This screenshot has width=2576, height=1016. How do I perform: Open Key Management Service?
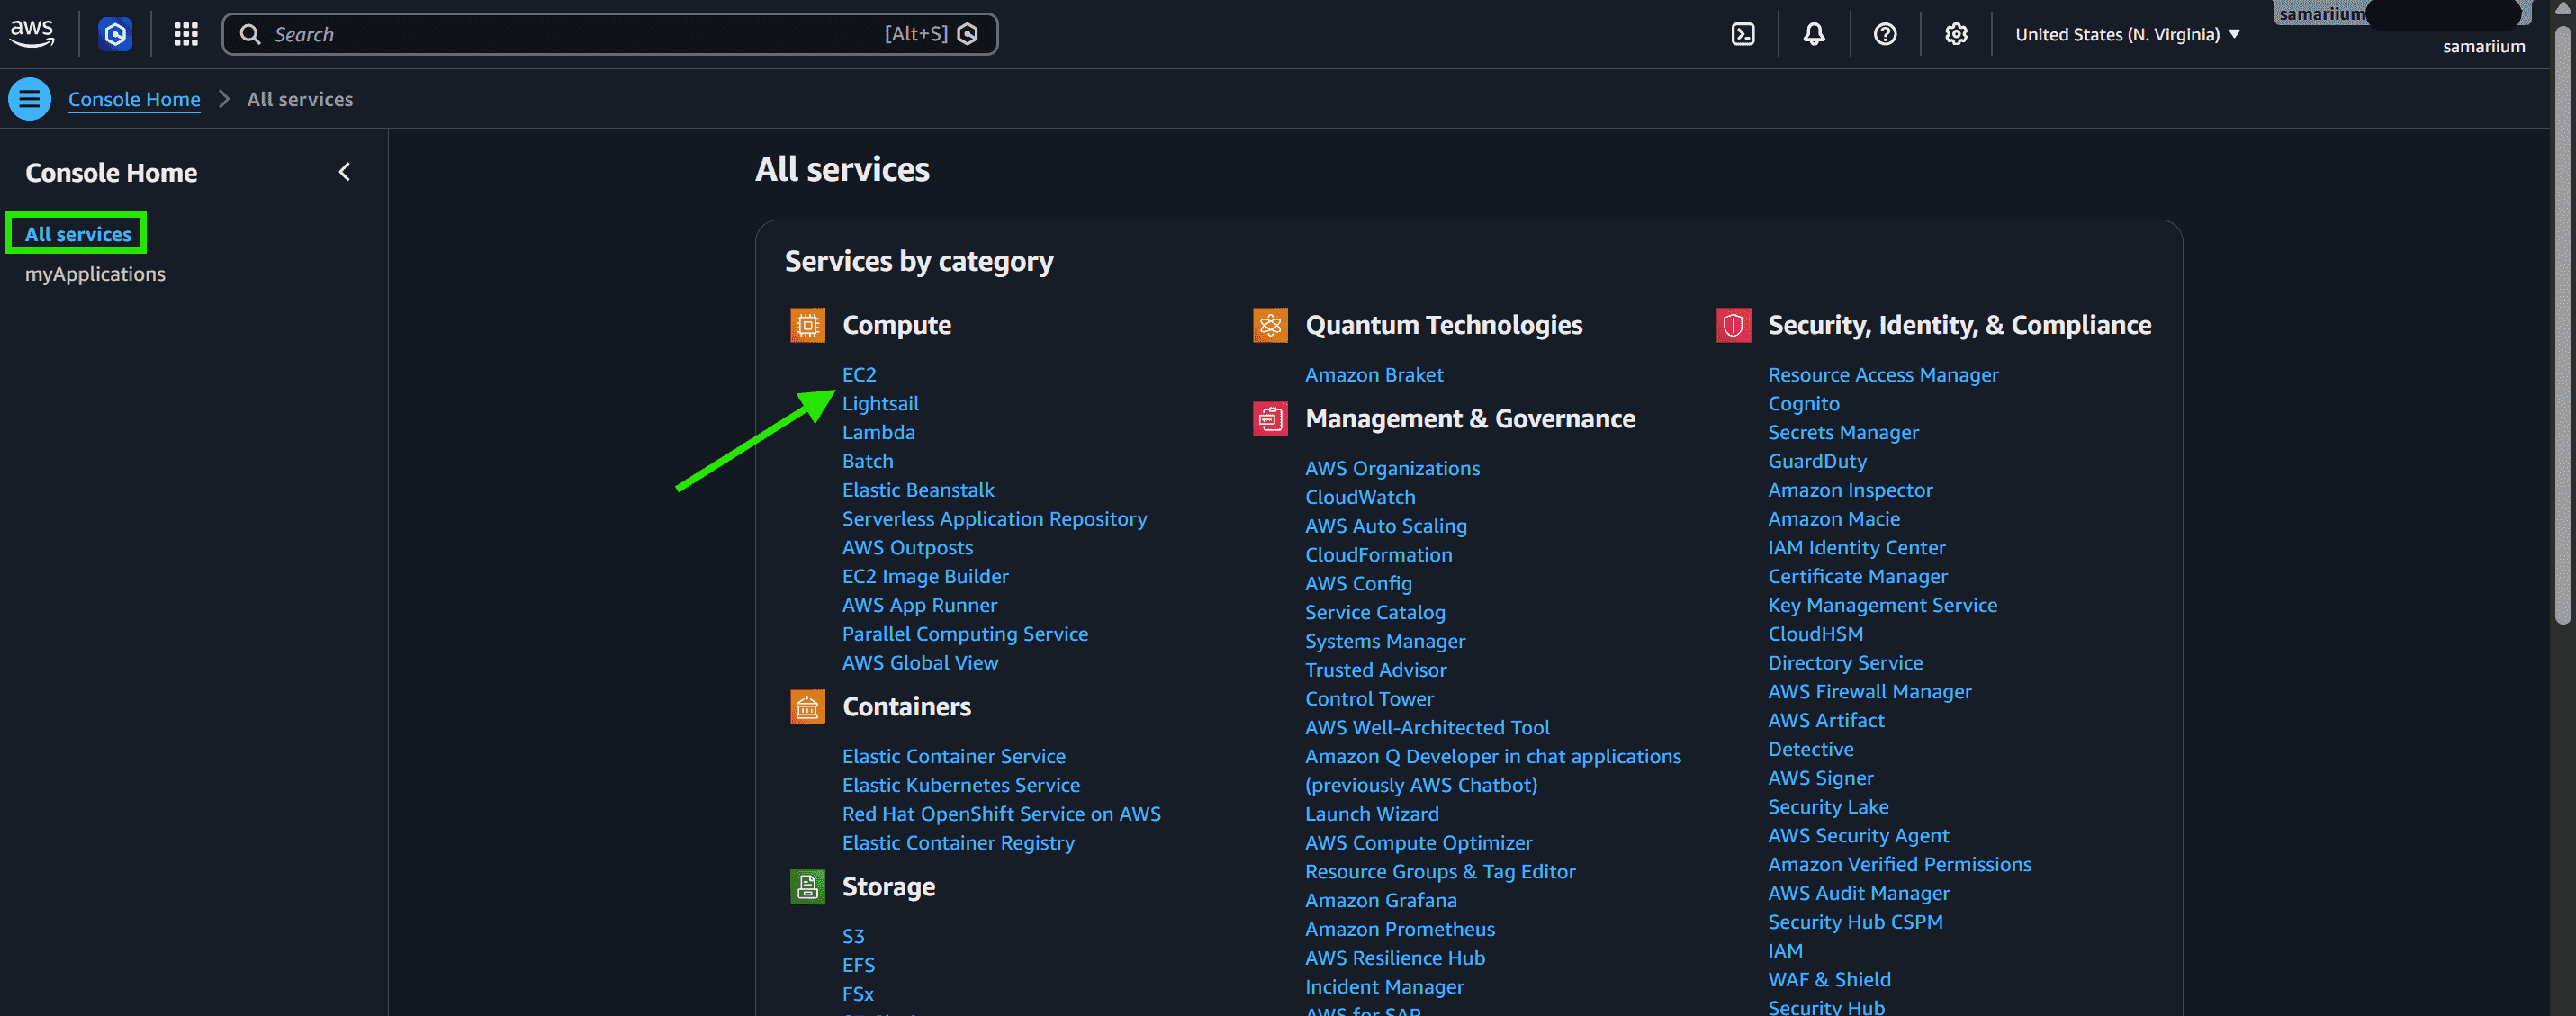click(1882, 605)
